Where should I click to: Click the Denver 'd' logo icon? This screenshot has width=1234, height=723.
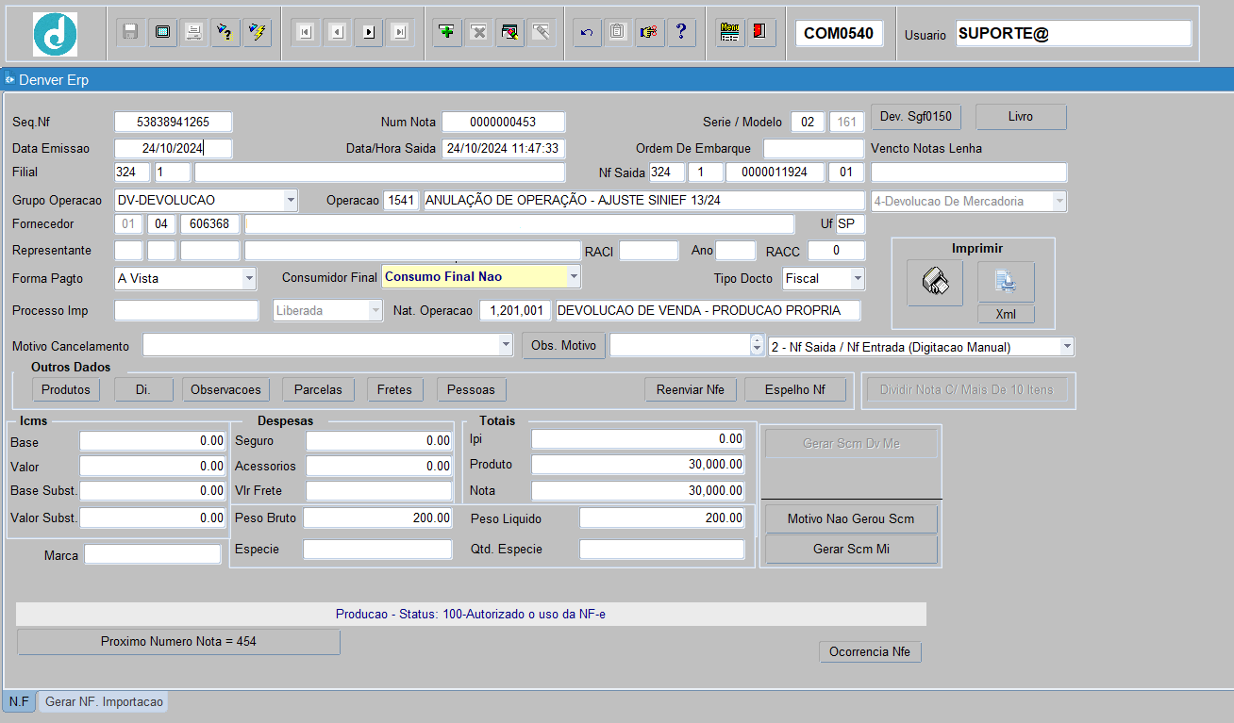pyautogui.click(x=55, y=34)
